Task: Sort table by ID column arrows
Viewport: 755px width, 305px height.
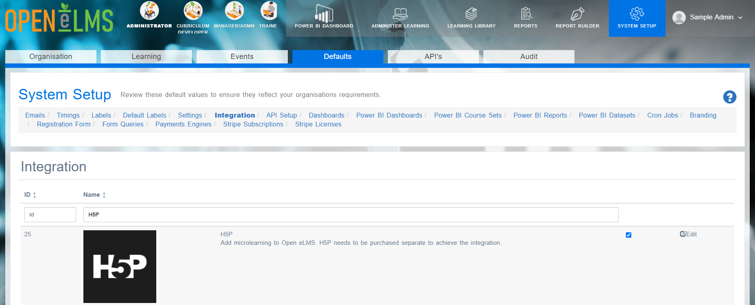Action: point(34,195)
